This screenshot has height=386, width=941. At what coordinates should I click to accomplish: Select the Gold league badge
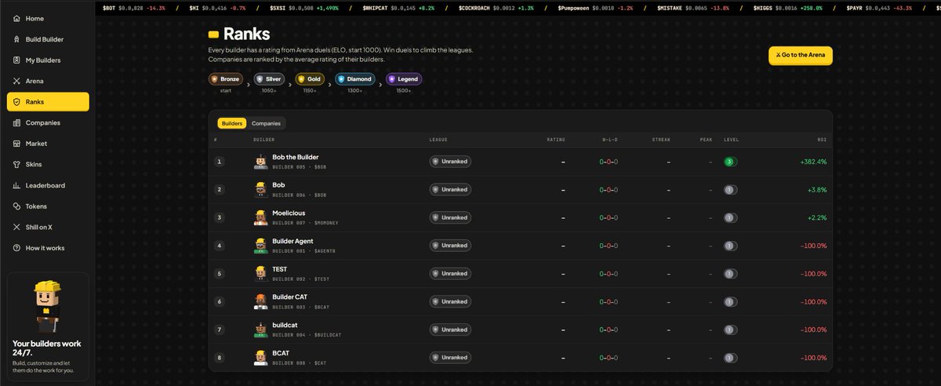(x=311, y=79)
